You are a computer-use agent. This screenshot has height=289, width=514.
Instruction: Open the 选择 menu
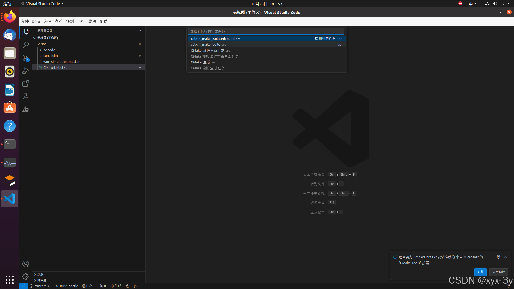(47, 21)
